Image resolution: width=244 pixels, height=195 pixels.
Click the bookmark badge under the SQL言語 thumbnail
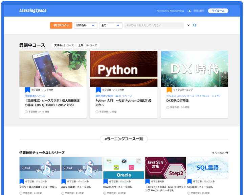(x=190, y=181)
